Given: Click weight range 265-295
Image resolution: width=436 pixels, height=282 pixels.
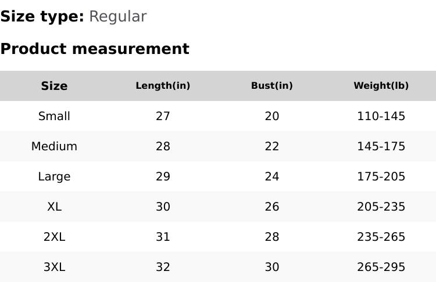Looking at the screenshot, I should (381, 267).
